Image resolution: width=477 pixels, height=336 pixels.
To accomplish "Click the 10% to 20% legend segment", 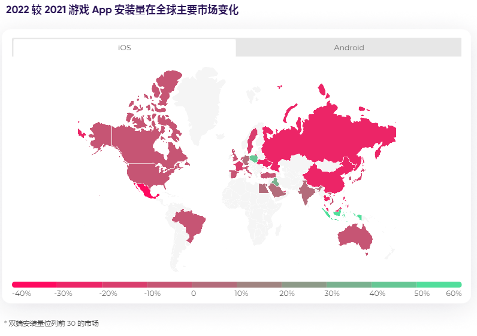I will click(259, 285).
